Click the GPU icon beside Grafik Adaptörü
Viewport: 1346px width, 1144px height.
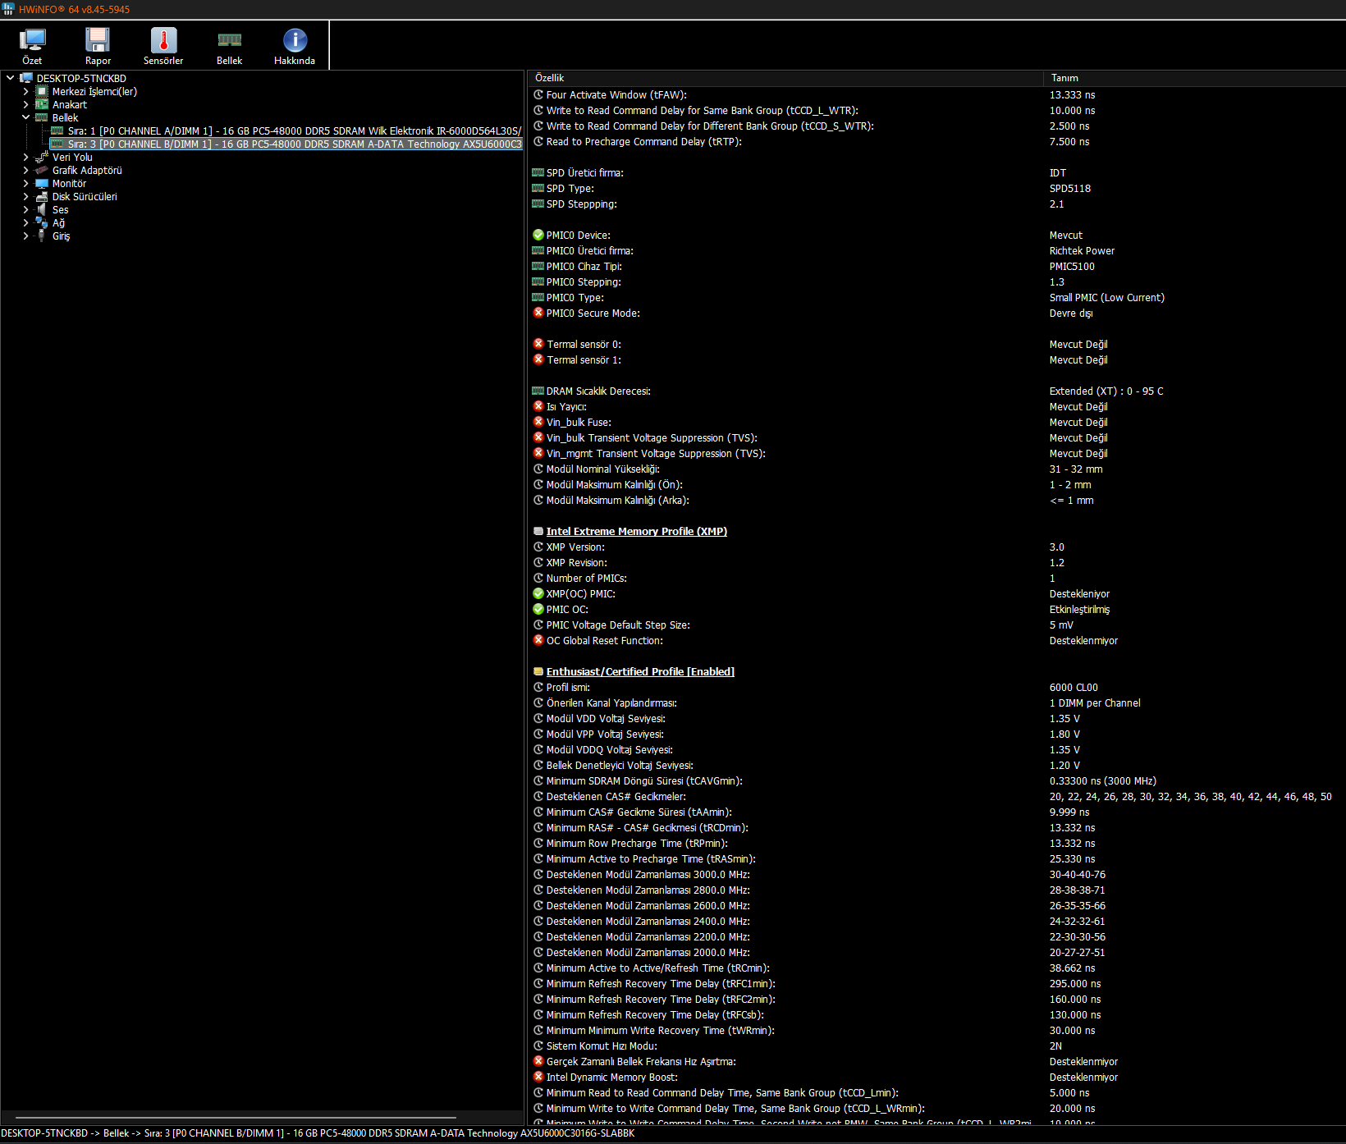coord(42,170)
